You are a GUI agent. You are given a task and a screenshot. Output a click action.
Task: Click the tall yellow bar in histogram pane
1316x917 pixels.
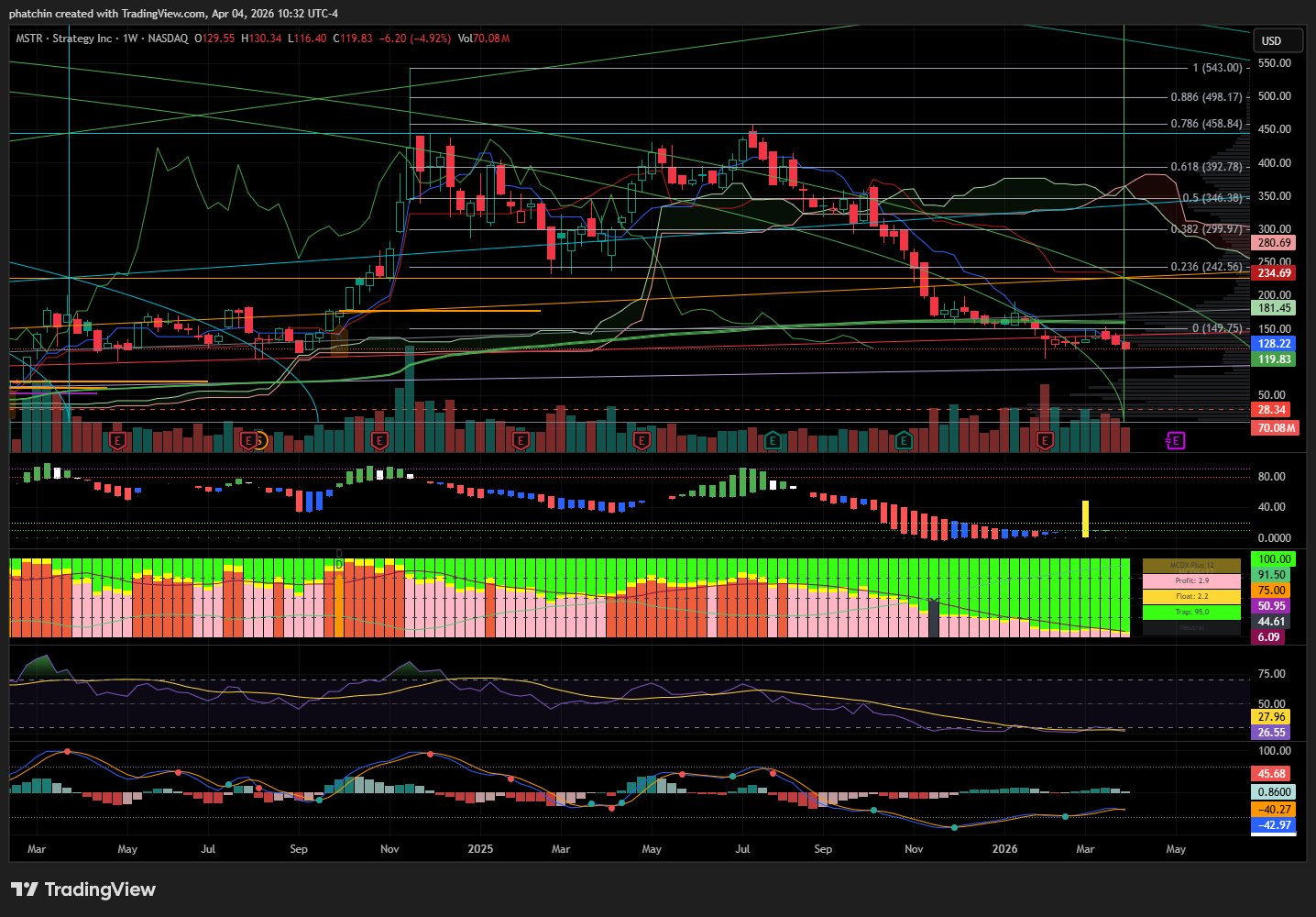click(1085, 518)
